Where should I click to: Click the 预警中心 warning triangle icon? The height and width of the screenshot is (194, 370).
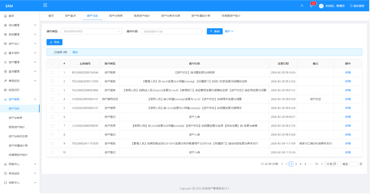click(x=5, y=164)
